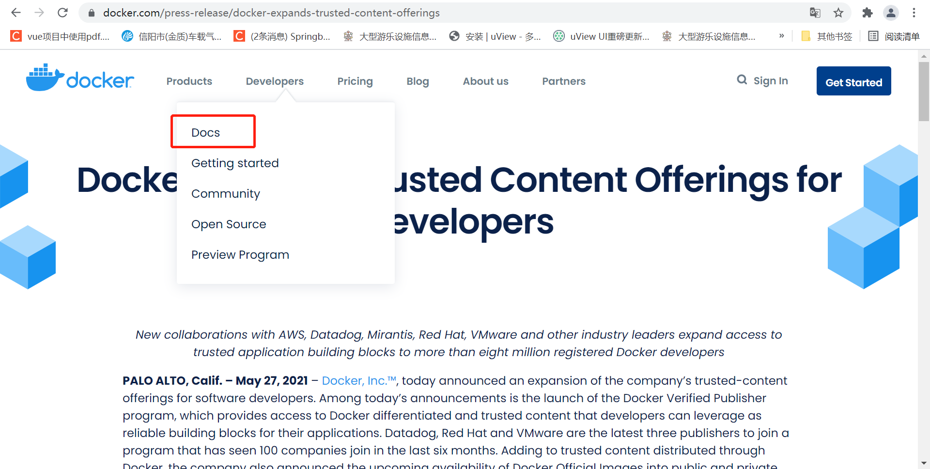Click the scrollbar down arrow
The width and height of the screenshot is (930, 469).
click(924, 464)
